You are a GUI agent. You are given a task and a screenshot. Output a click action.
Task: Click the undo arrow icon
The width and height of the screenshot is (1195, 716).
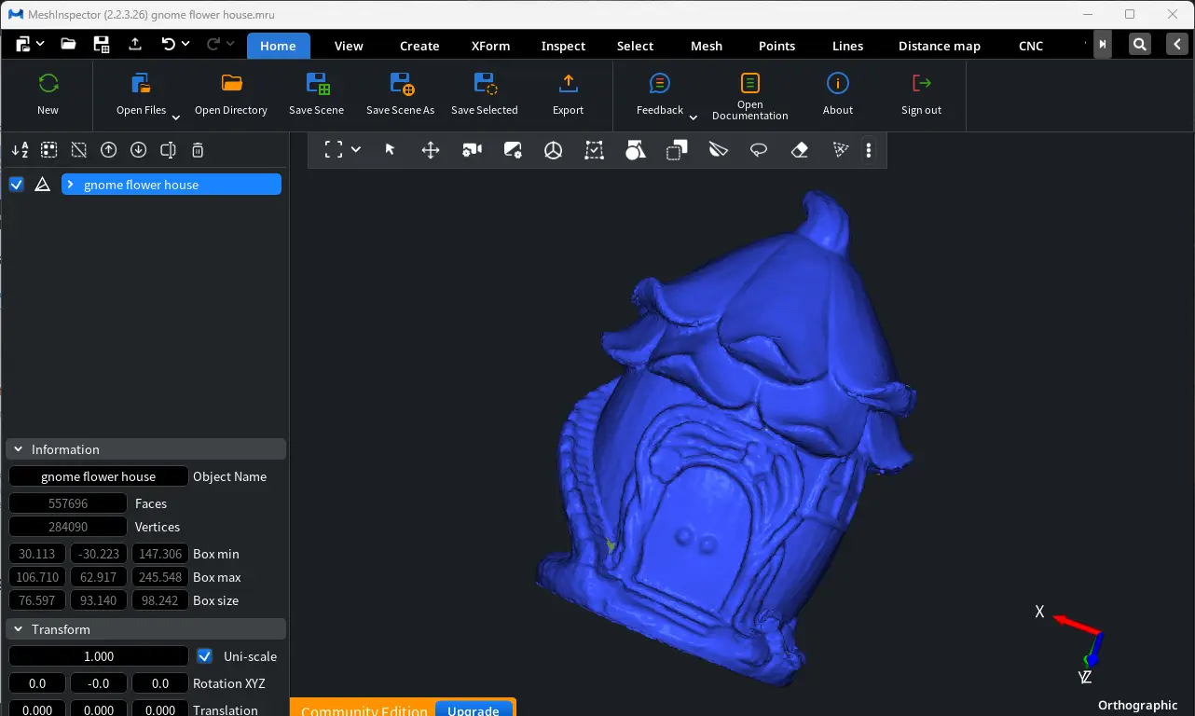click(x=168, y=44)
